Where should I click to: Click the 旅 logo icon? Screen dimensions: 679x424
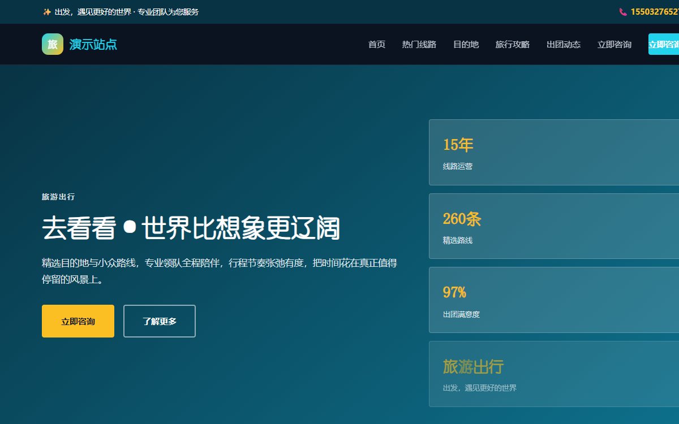point(53,44)
